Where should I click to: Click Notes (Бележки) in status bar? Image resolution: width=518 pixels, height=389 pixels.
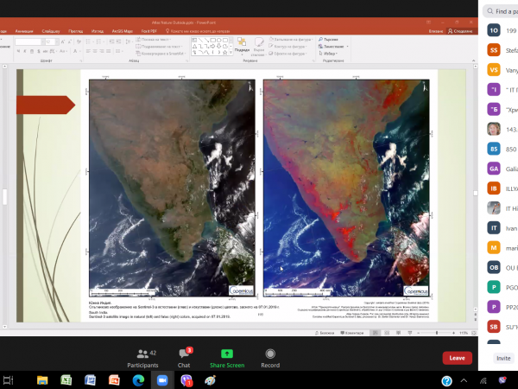325,333
